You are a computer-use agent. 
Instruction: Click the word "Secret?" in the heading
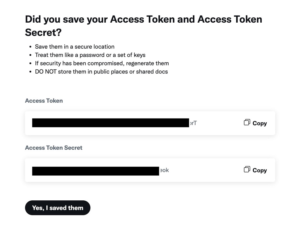pyautogui.click(x=43, y=32)
